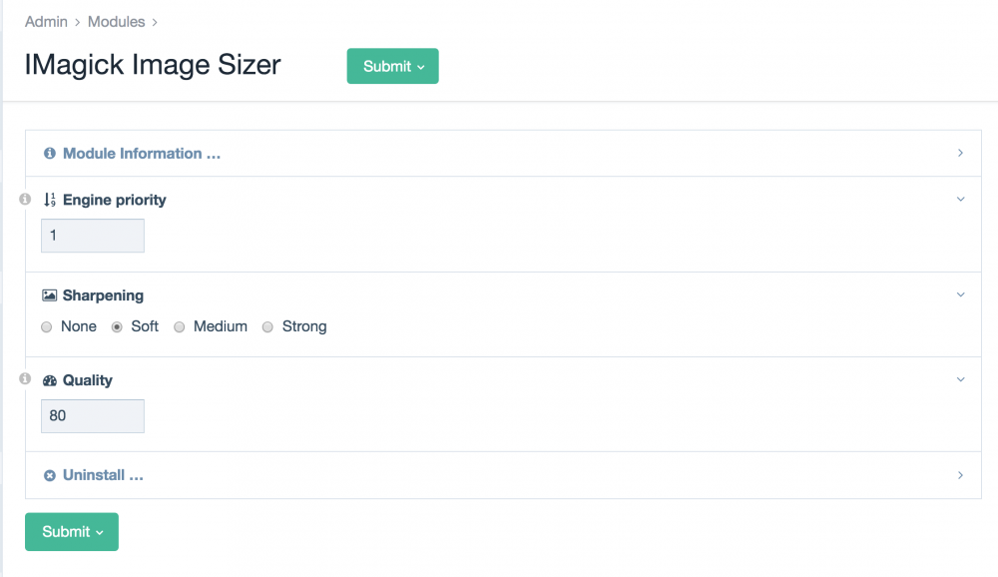Screen dimensions: 998x577
Task: Set sharpening to Strong
Action: (x=267, y=326)
